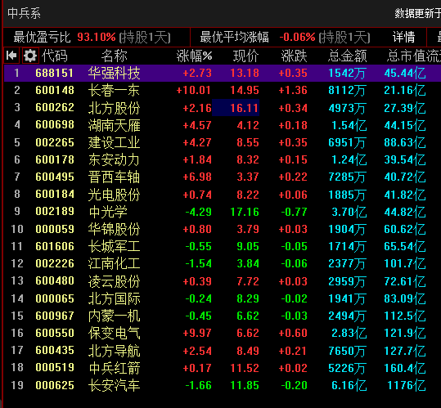
Task: Sort by the 代码 column header
Action: [x=55, y=56]
